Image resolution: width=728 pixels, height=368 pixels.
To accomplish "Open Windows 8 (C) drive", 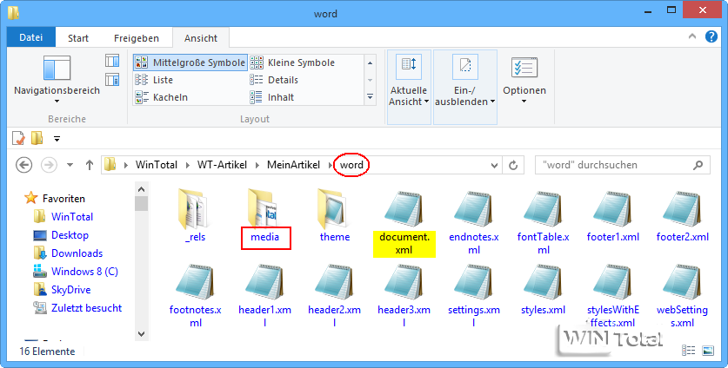I will point(76,271).
